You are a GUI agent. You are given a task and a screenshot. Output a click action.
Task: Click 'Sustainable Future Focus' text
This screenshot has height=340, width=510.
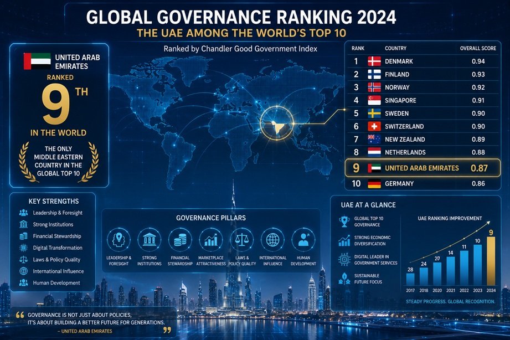pyautogui.click(x=368, y=279)
